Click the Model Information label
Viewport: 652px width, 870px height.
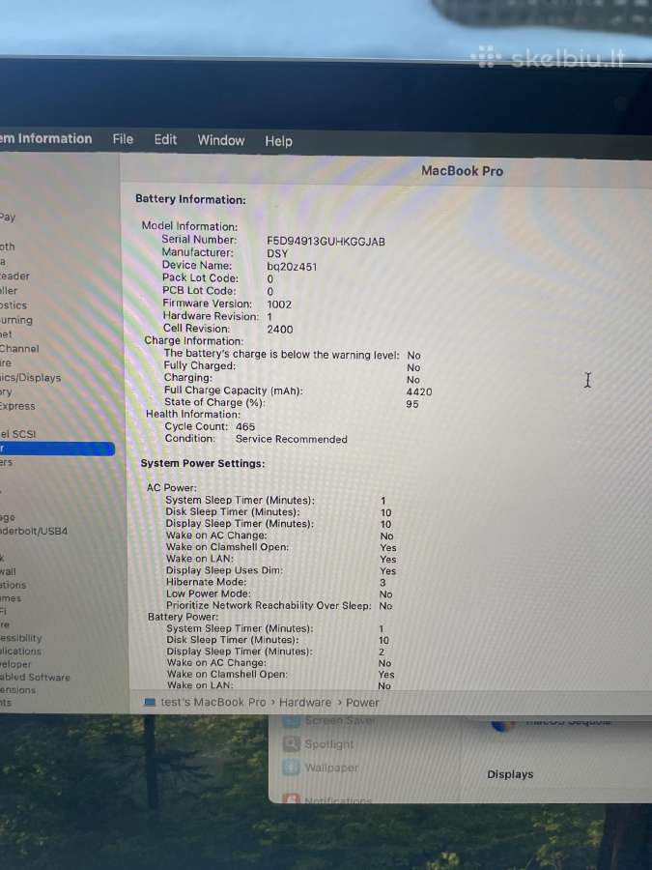click(189, 226)
